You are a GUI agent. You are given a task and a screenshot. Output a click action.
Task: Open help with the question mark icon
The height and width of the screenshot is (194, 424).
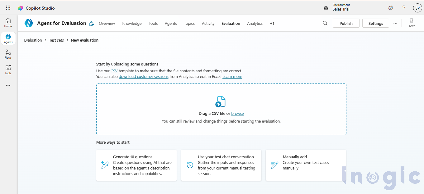click(404, 8)
